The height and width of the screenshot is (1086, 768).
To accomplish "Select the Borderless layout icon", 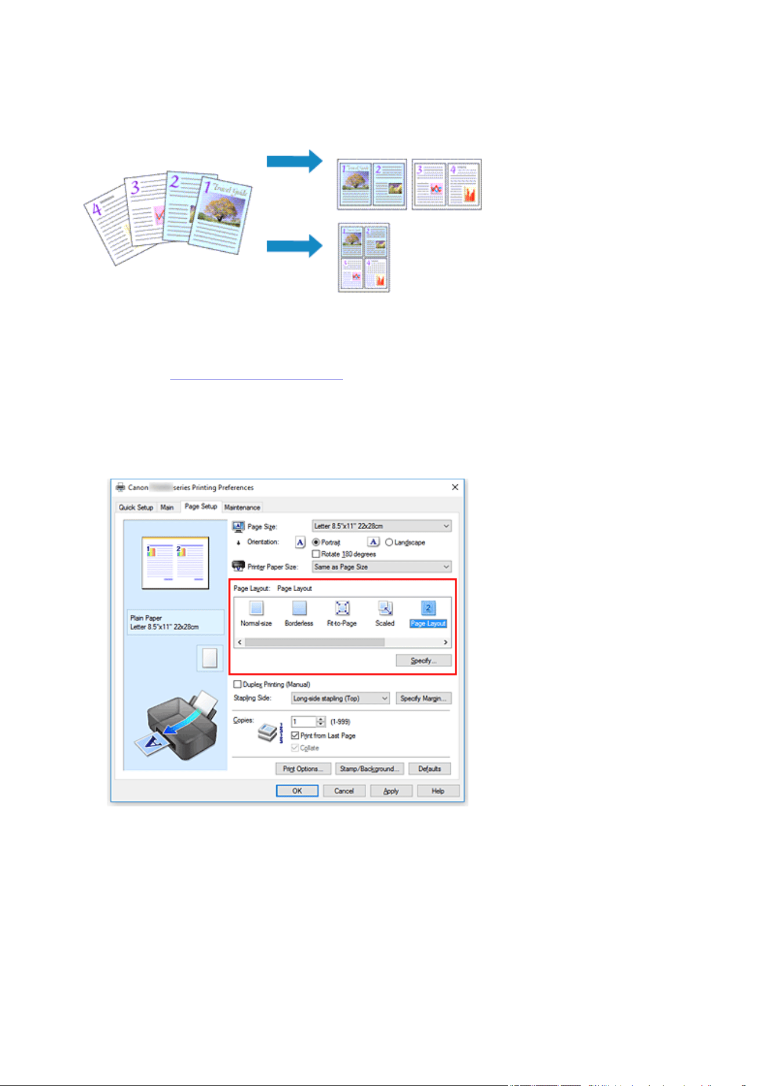I will pos(299,608).
